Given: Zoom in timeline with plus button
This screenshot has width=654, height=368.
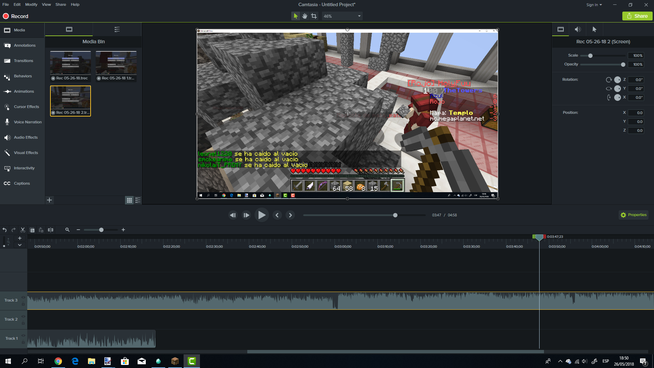Looking at the screenshot, I should [123, 230].
